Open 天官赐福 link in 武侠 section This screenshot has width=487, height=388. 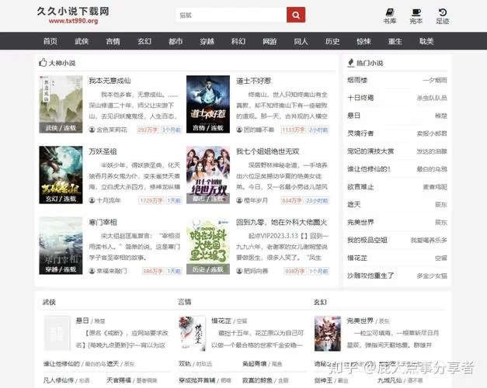click(119, 380)
